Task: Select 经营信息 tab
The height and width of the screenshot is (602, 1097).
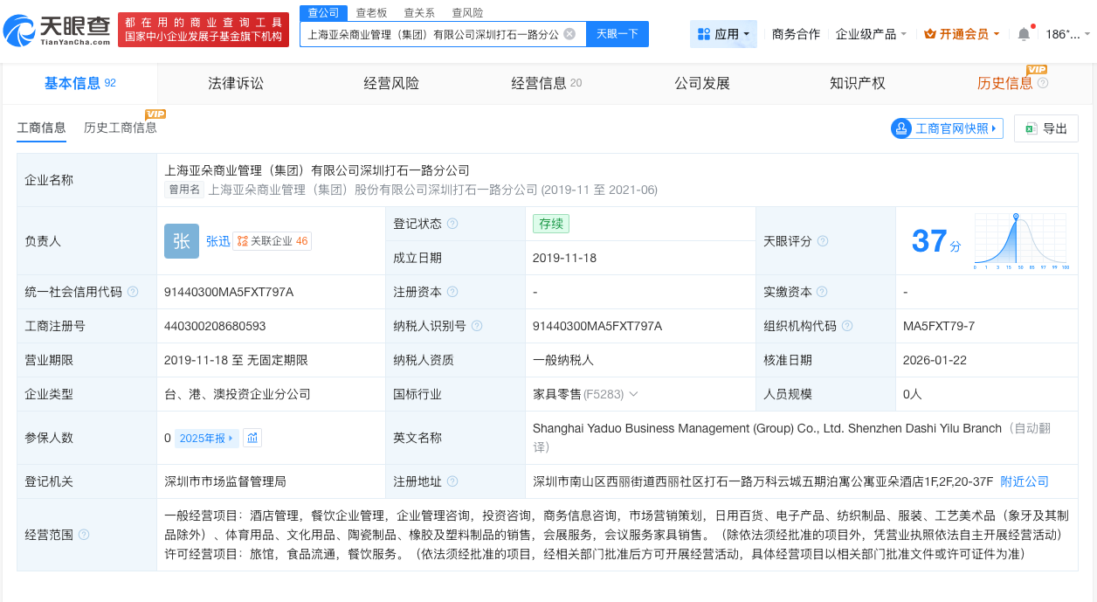Action: pyautogui.click(x=547, y=83)
